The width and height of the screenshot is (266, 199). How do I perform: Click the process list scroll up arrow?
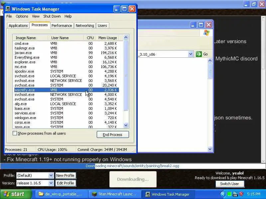126,37
